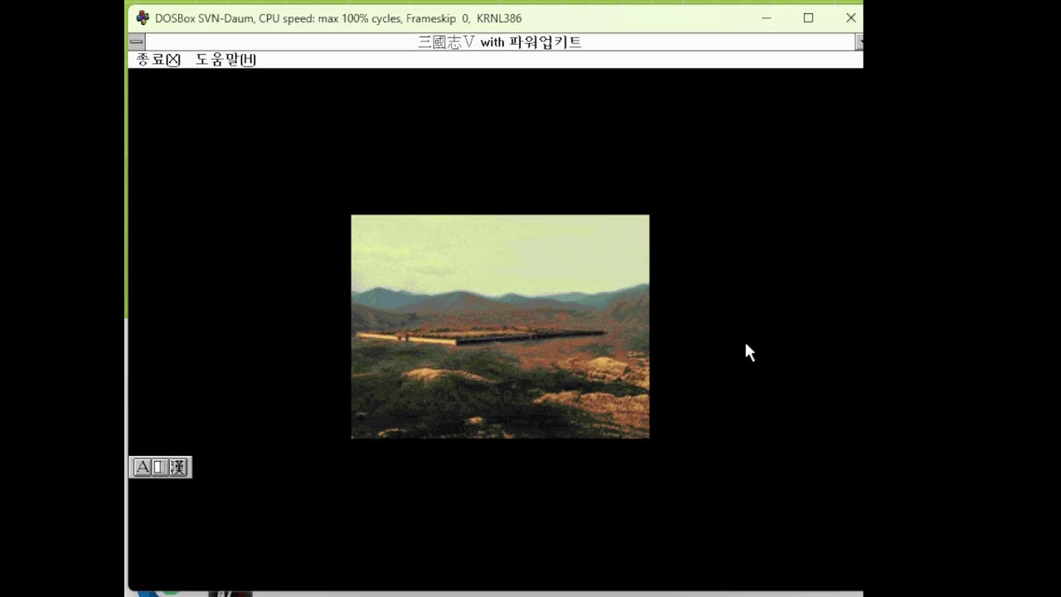
Task: Click the DOSBox SVN-Daum window title text
Action: click(338, 18)
